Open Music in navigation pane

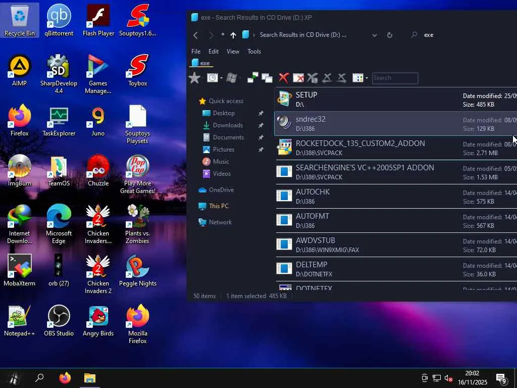tap(221, 162)
